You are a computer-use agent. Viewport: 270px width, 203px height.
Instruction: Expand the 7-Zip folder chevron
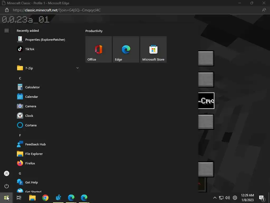(78, 68)
